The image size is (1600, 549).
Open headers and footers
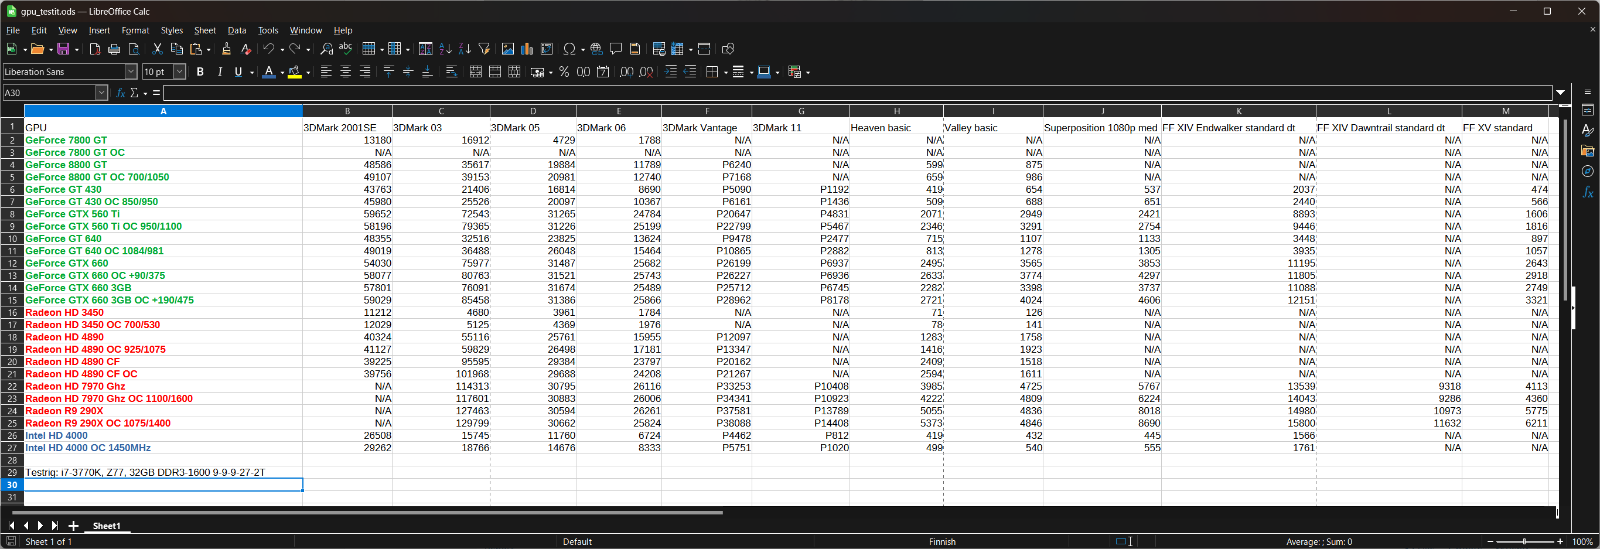tap(634, 49)
